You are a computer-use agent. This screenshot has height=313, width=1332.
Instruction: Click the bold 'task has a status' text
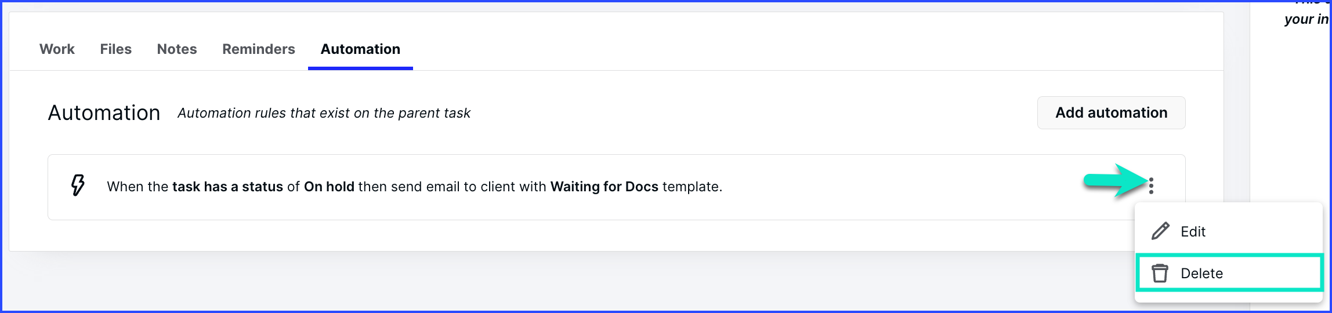point(227,187)
